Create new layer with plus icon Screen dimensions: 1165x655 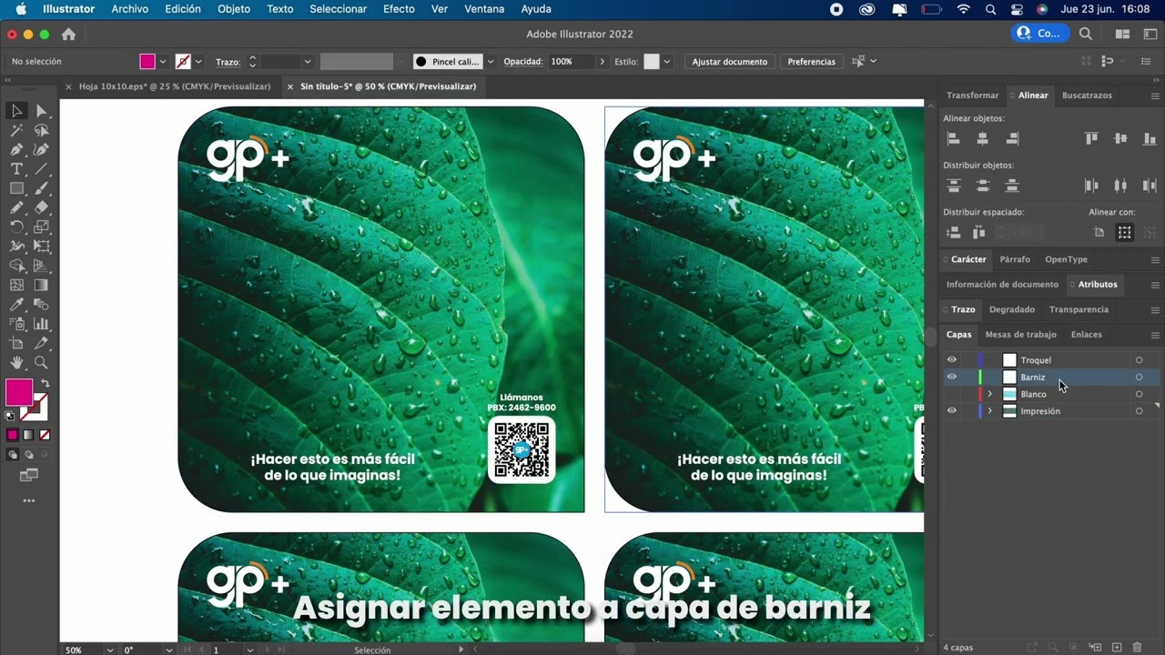(1117, 648)
